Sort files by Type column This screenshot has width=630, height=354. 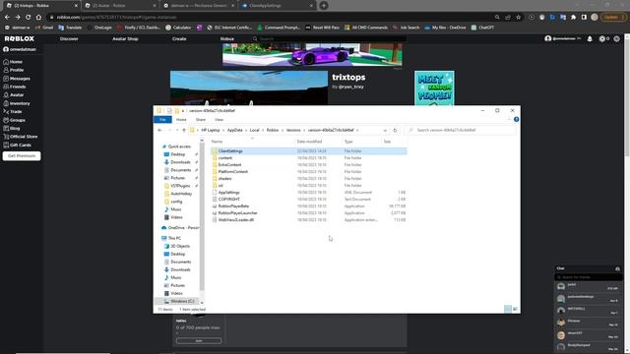361,142
